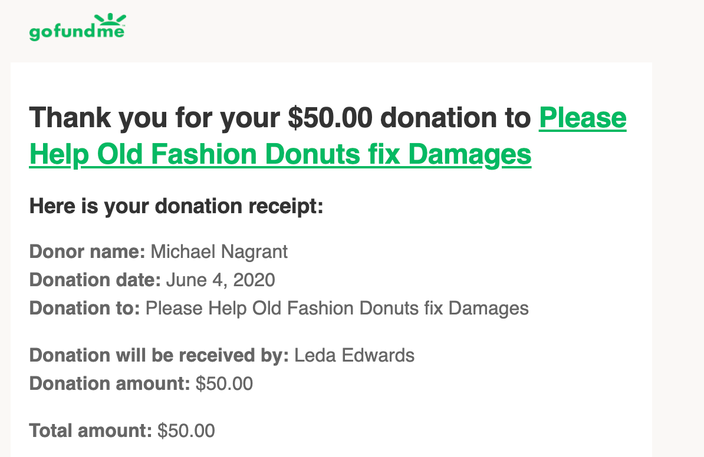Select the recipient name Leda Edwards
This screenshot has width=704, height=457.
[354, 355]
